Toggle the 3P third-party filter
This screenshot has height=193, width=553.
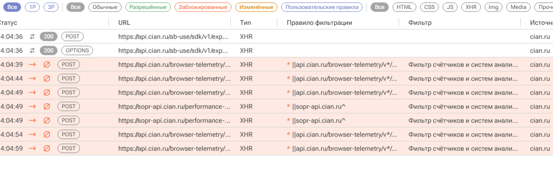[x=51, y=7]
